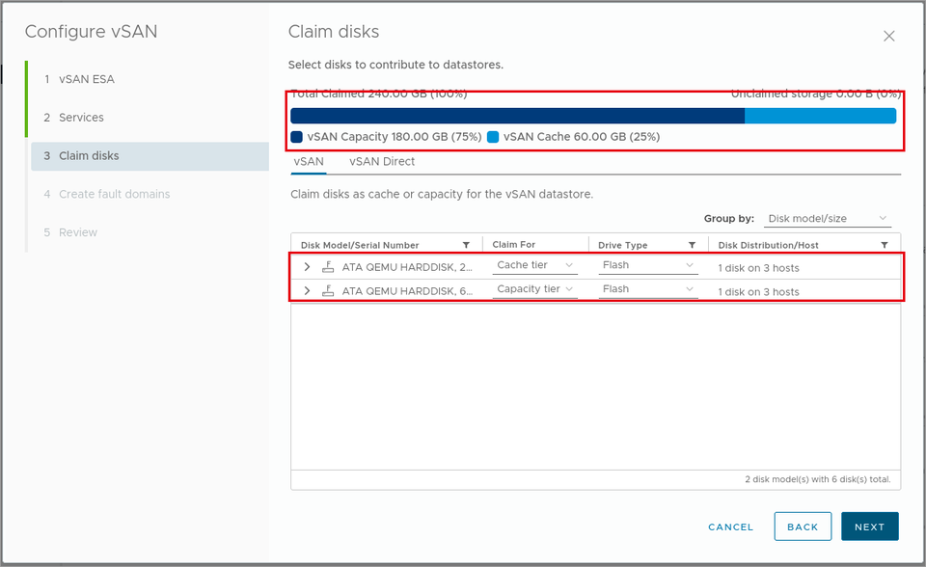The width and height of the screenshot is (926, 567).
Task: Click disk icon in Capacity tier row
Action: coord(328,290)
